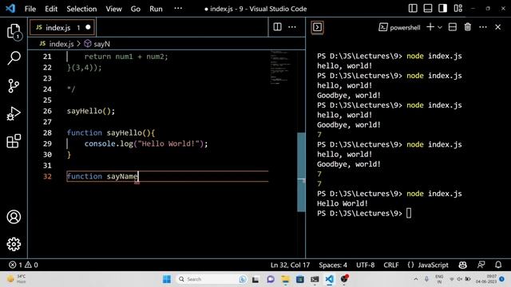Click the sayHello(); call on line 26
Image resolution: width=511 pixels, height=287 pixels.
tap(91, 111)
